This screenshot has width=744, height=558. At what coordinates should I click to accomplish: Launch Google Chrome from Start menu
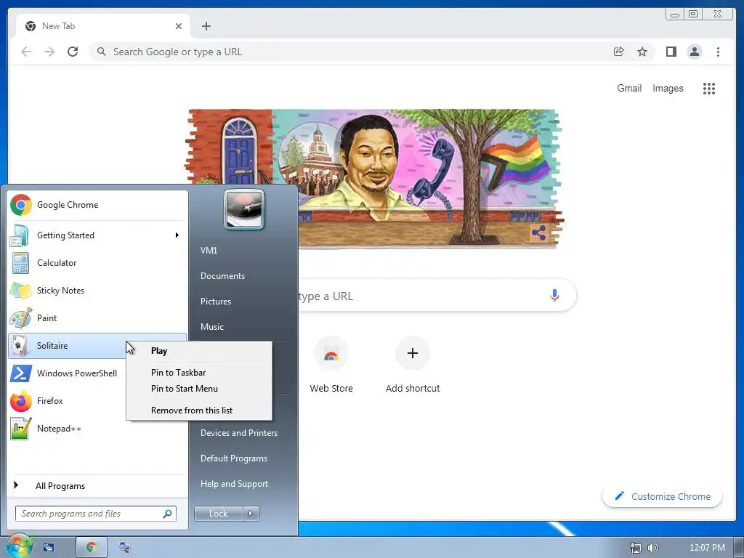point(97,205)
